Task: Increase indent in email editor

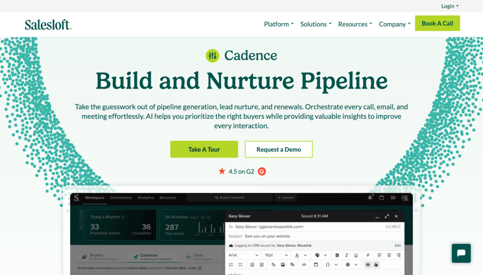Action: click(261, 265)
